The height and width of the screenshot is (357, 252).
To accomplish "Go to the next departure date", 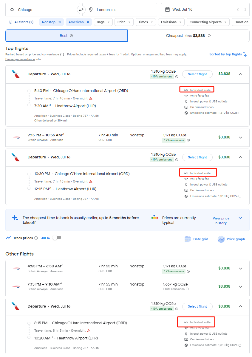I will [x=245, y=10].
